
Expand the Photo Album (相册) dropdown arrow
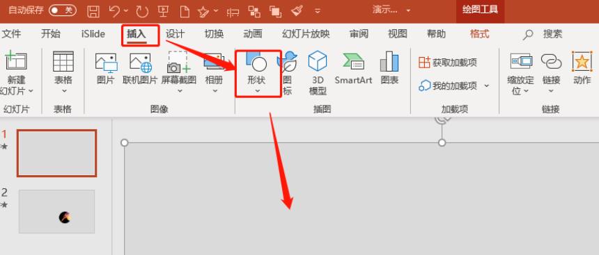215,91
